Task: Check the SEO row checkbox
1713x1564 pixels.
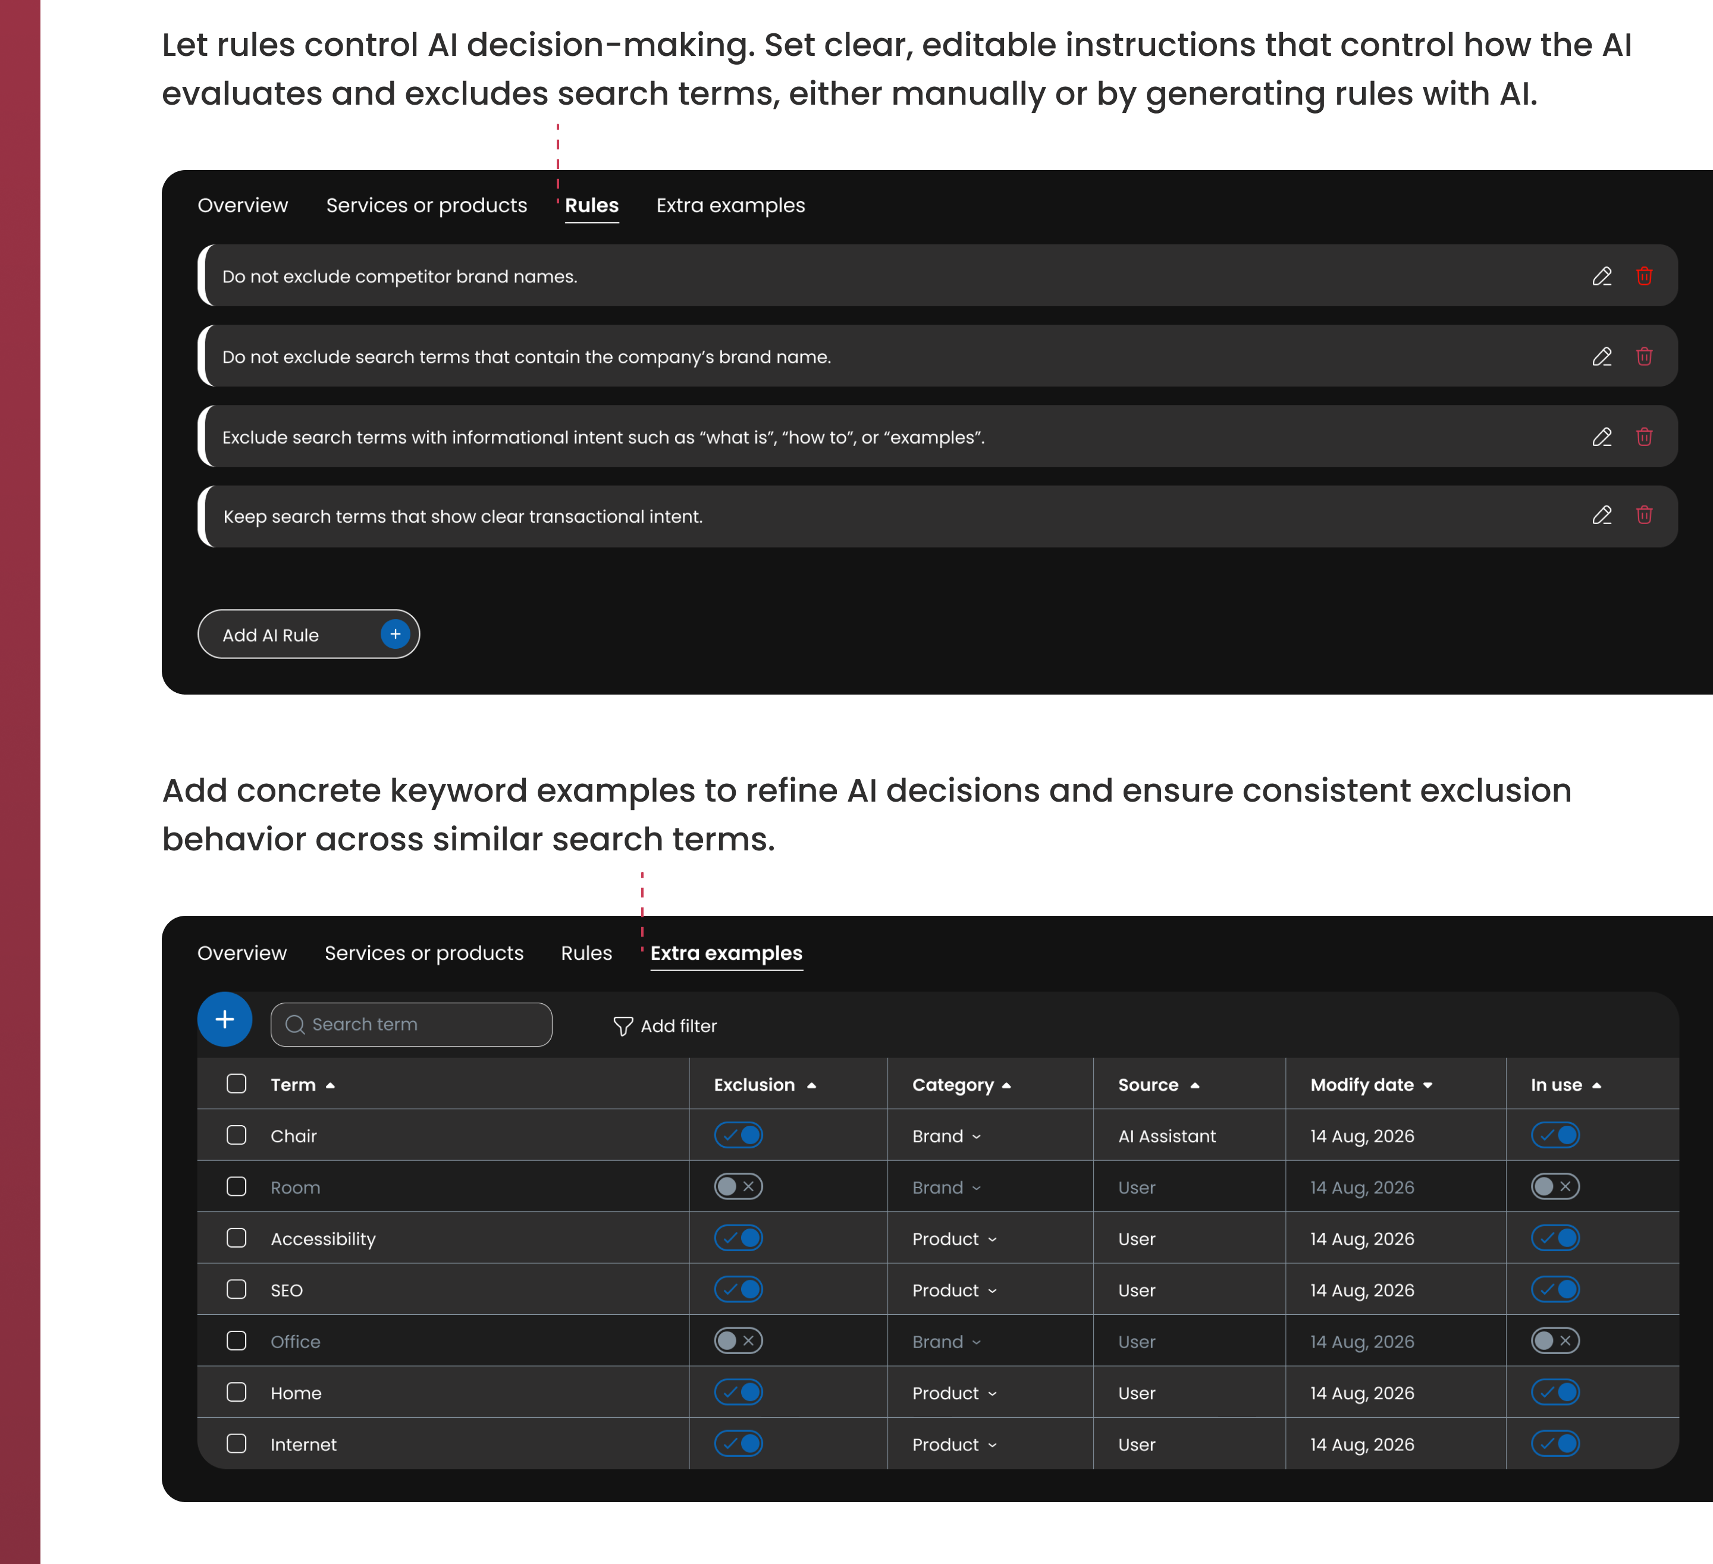Action: tap(236, 1289)
